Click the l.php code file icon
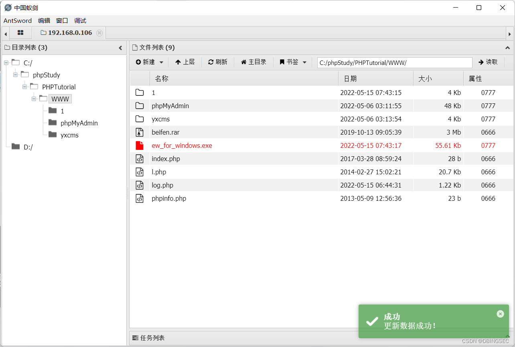 (x=140, y=172)
